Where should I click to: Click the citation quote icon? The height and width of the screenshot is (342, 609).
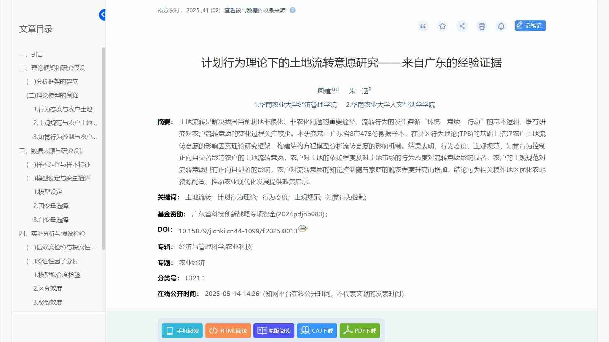coord(423,26)
